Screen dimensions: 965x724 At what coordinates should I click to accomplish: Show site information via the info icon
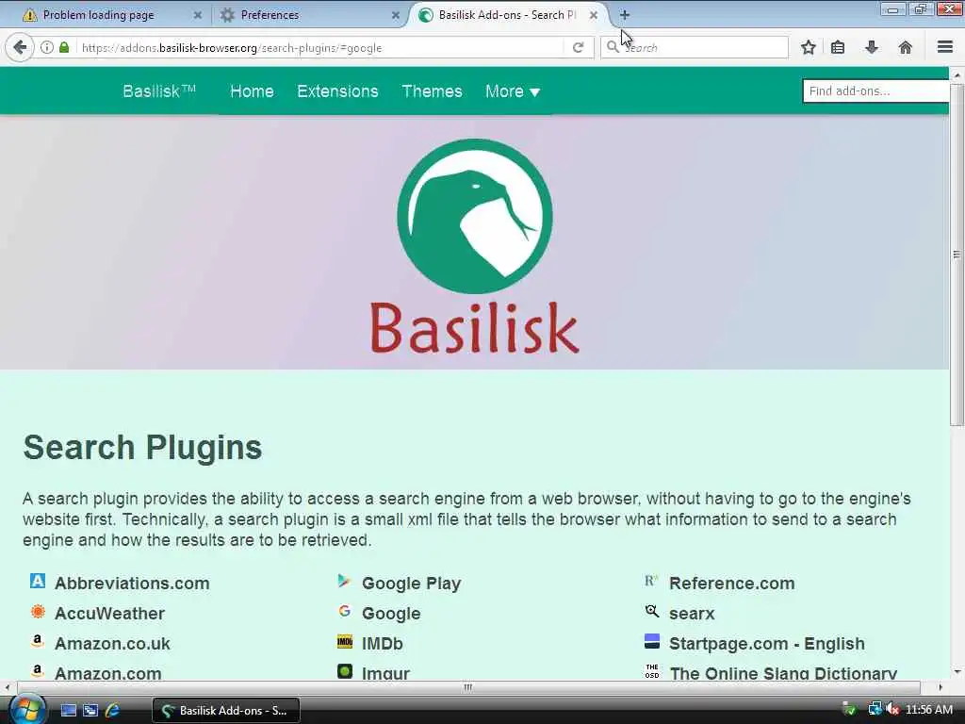coord(47,47)
